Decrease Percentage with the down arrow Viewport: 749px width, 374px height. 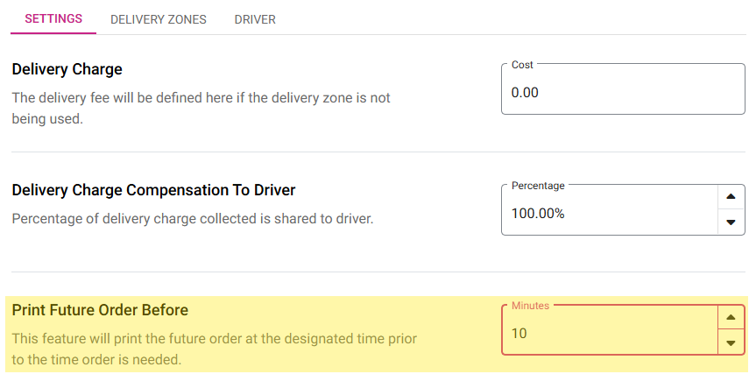pos(731,223)
